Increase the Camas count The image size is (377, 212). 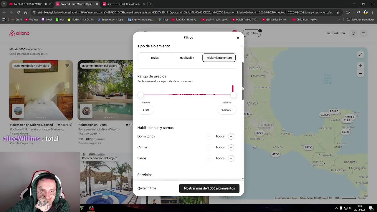[231, 147]
